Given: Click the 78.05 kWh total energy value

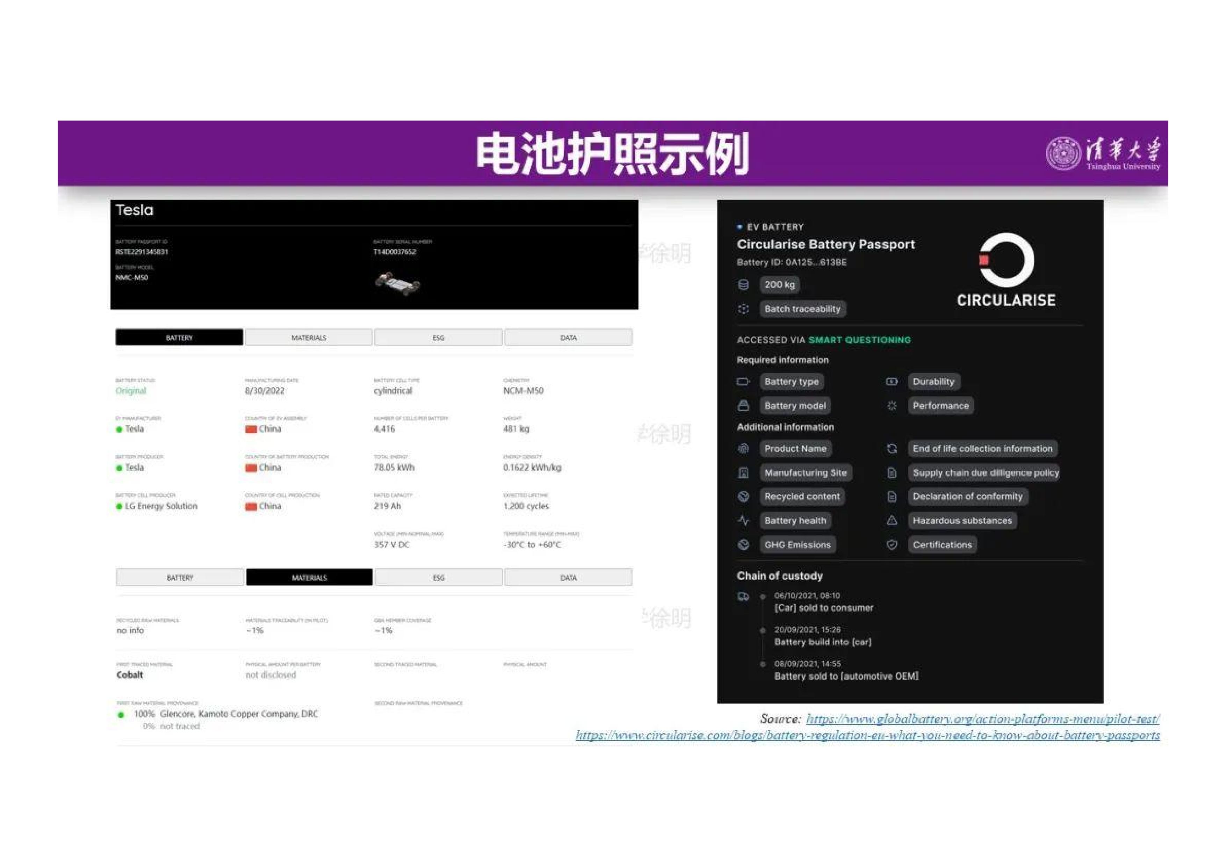Looking at the screenshot, I should click(394, 468).
